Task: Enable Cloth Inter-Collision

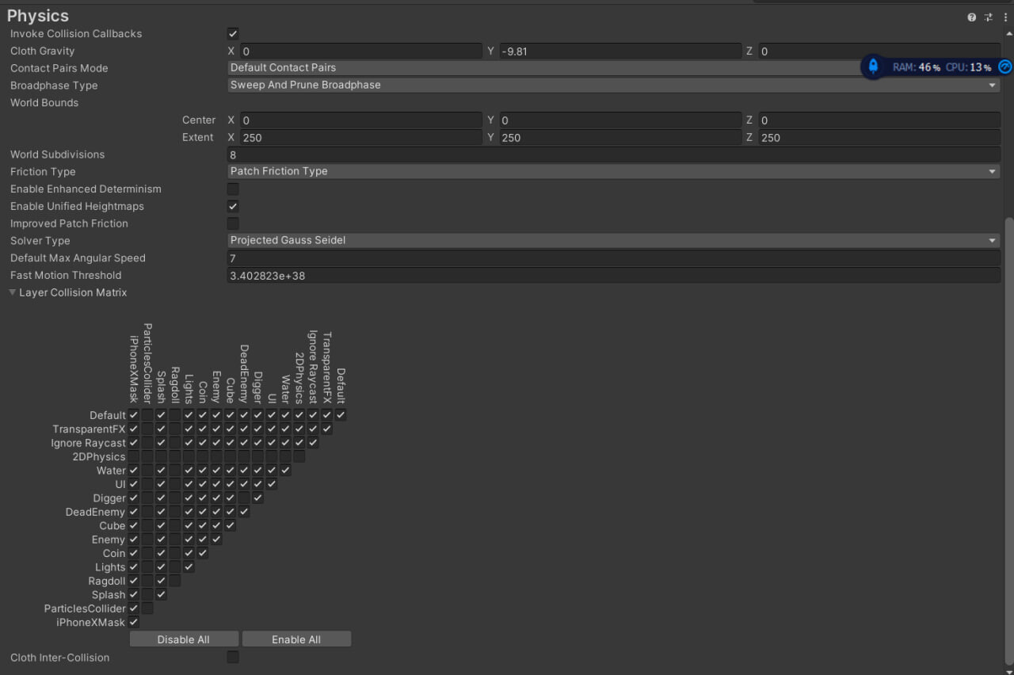Action: pyautogui.click(x=232, y=657)
